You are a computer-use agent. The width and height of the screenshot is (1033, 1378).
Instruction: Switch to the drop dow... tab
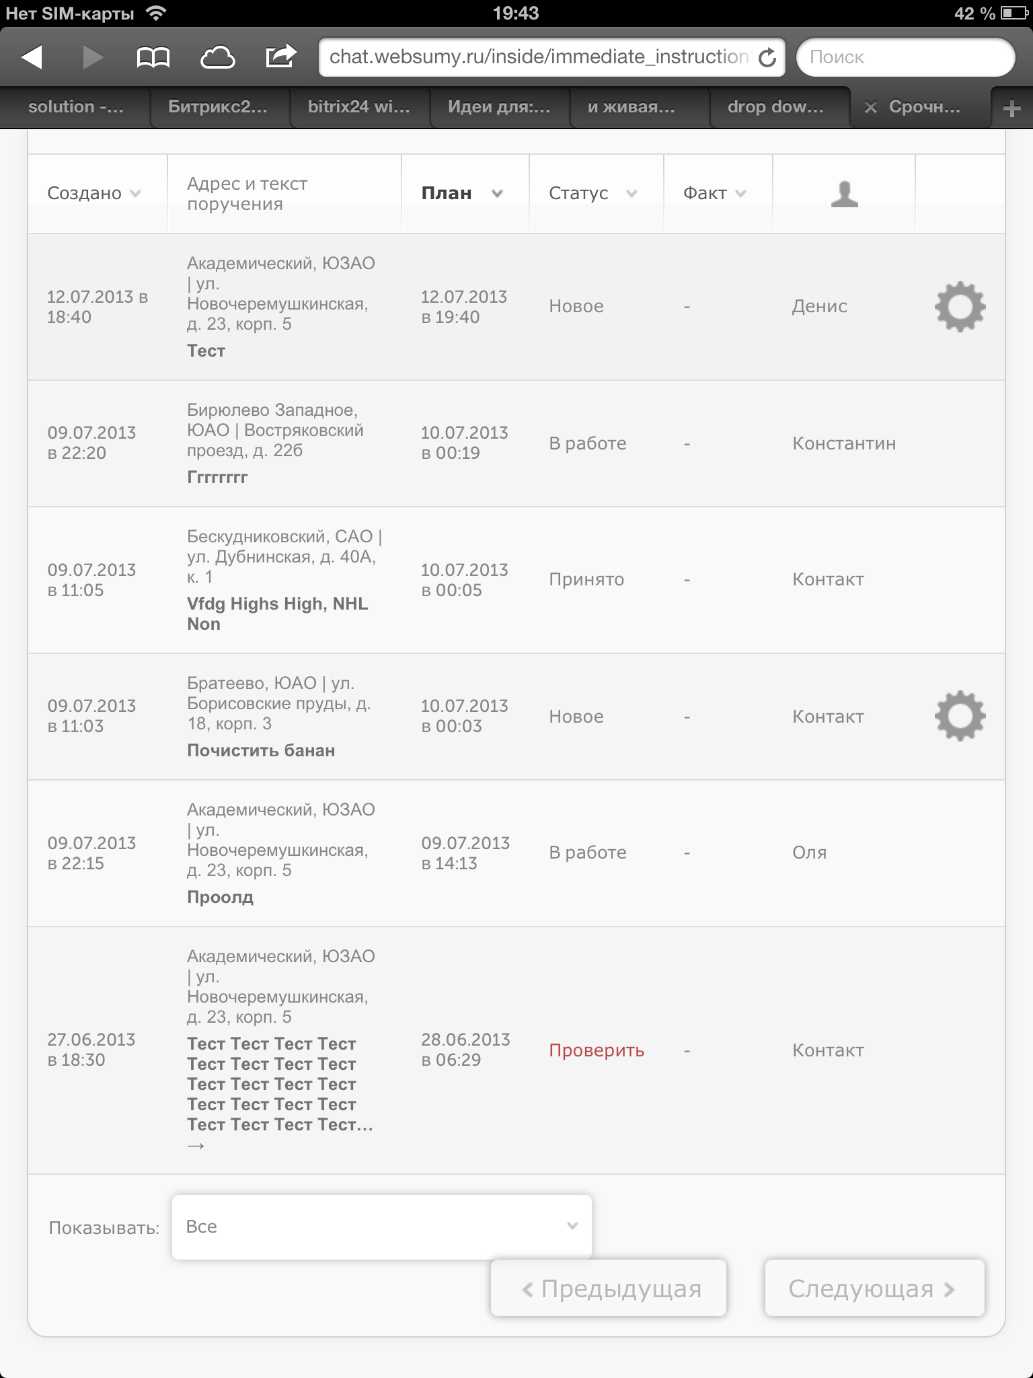[x=775, y=107]
